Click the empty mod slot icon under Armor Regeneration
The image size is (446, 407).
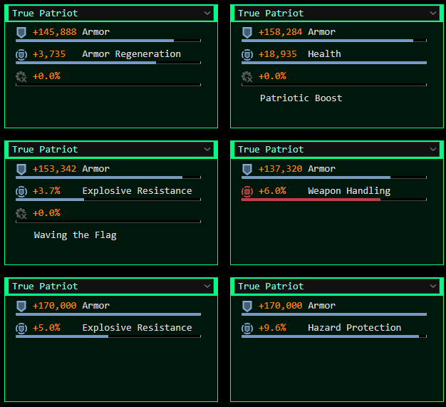(x=21, y=76)
